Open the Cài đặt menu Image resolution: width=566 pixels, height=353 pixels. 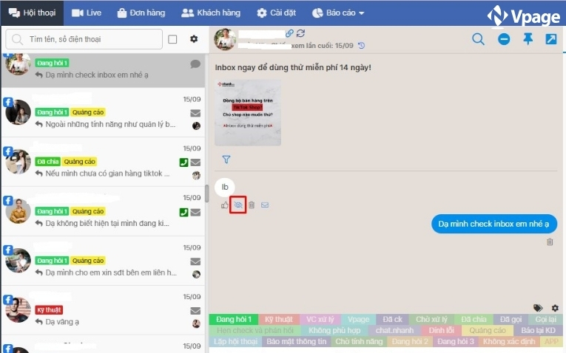coord(276,13)
